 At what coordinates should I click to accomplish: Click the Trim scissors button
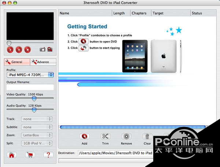[x=105, y=136]
